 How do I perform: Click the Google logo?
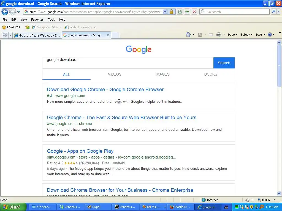(139, 49)
